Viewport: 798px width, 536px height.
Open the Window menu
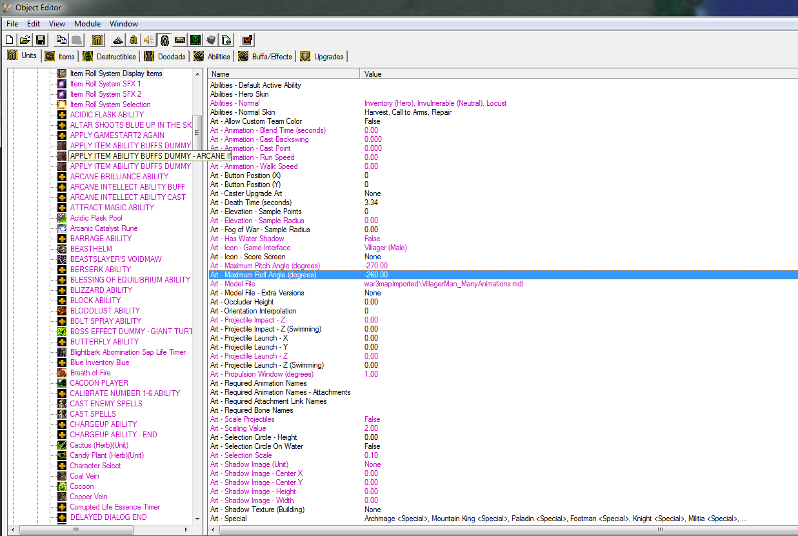(124, 24)
